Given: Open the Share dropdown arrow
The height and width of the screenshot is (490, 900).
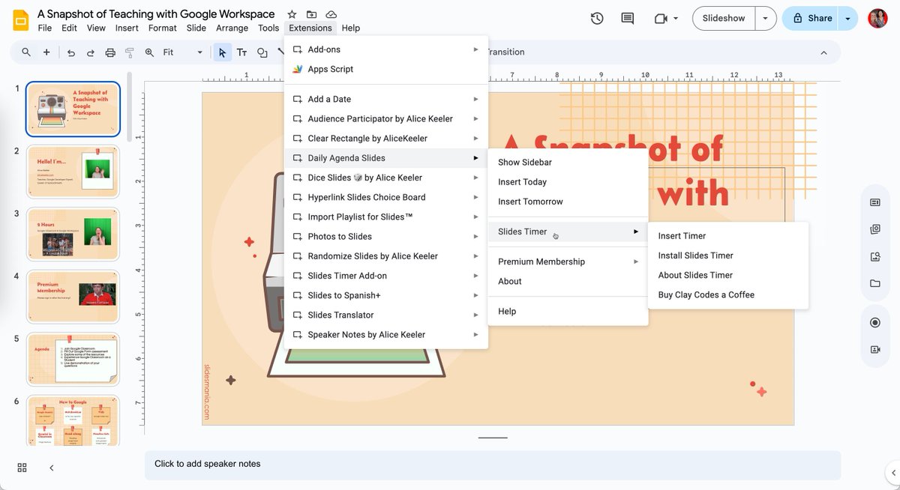Looking at the screenshot, I should coord(847,18).
